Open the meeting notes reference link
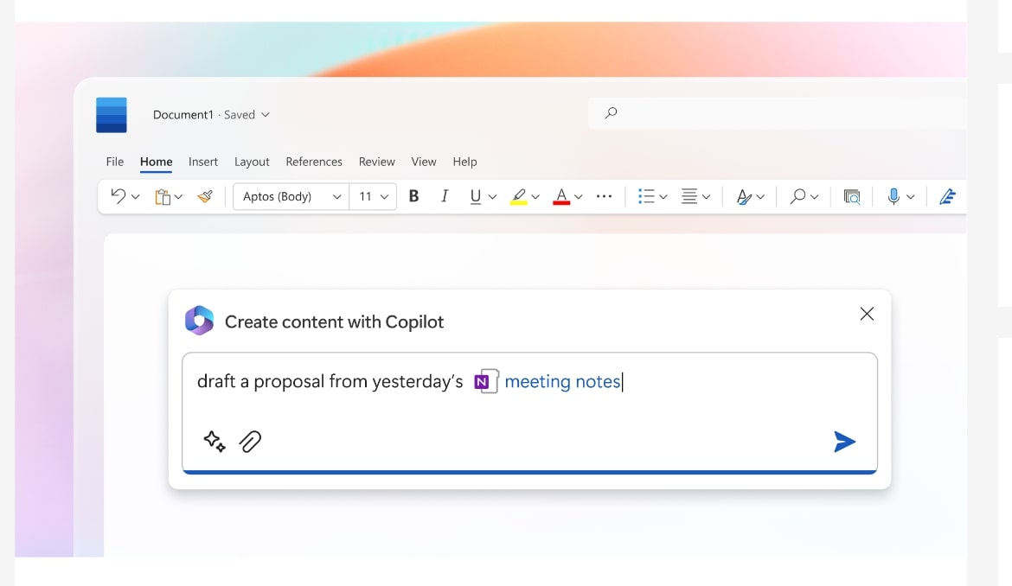This screenshot has width=1012, height=586. coord(562,381)
